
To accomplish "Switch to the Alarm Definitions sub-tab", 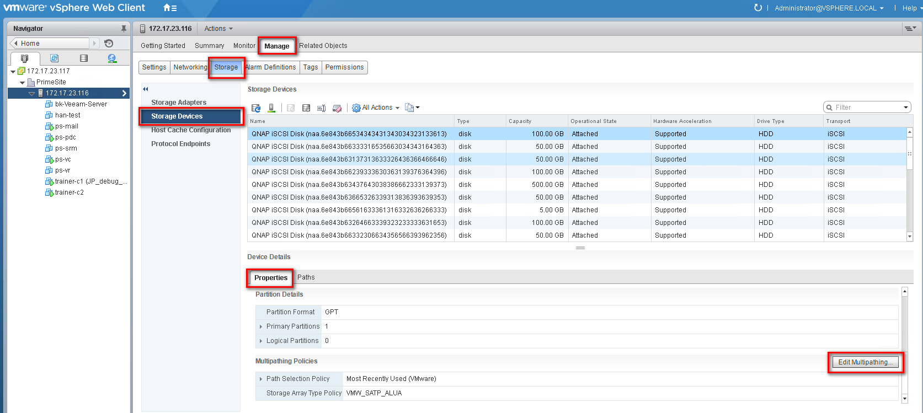I will (271, 67).
